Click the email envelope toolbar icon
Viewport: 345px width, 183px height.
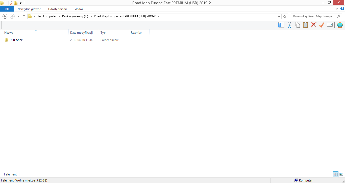pos(330,25)
